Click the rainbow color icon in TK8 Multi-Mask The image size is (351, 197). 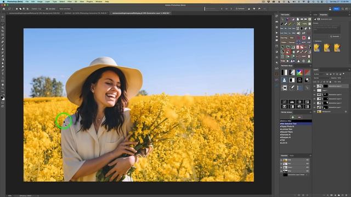pos(299,72)
